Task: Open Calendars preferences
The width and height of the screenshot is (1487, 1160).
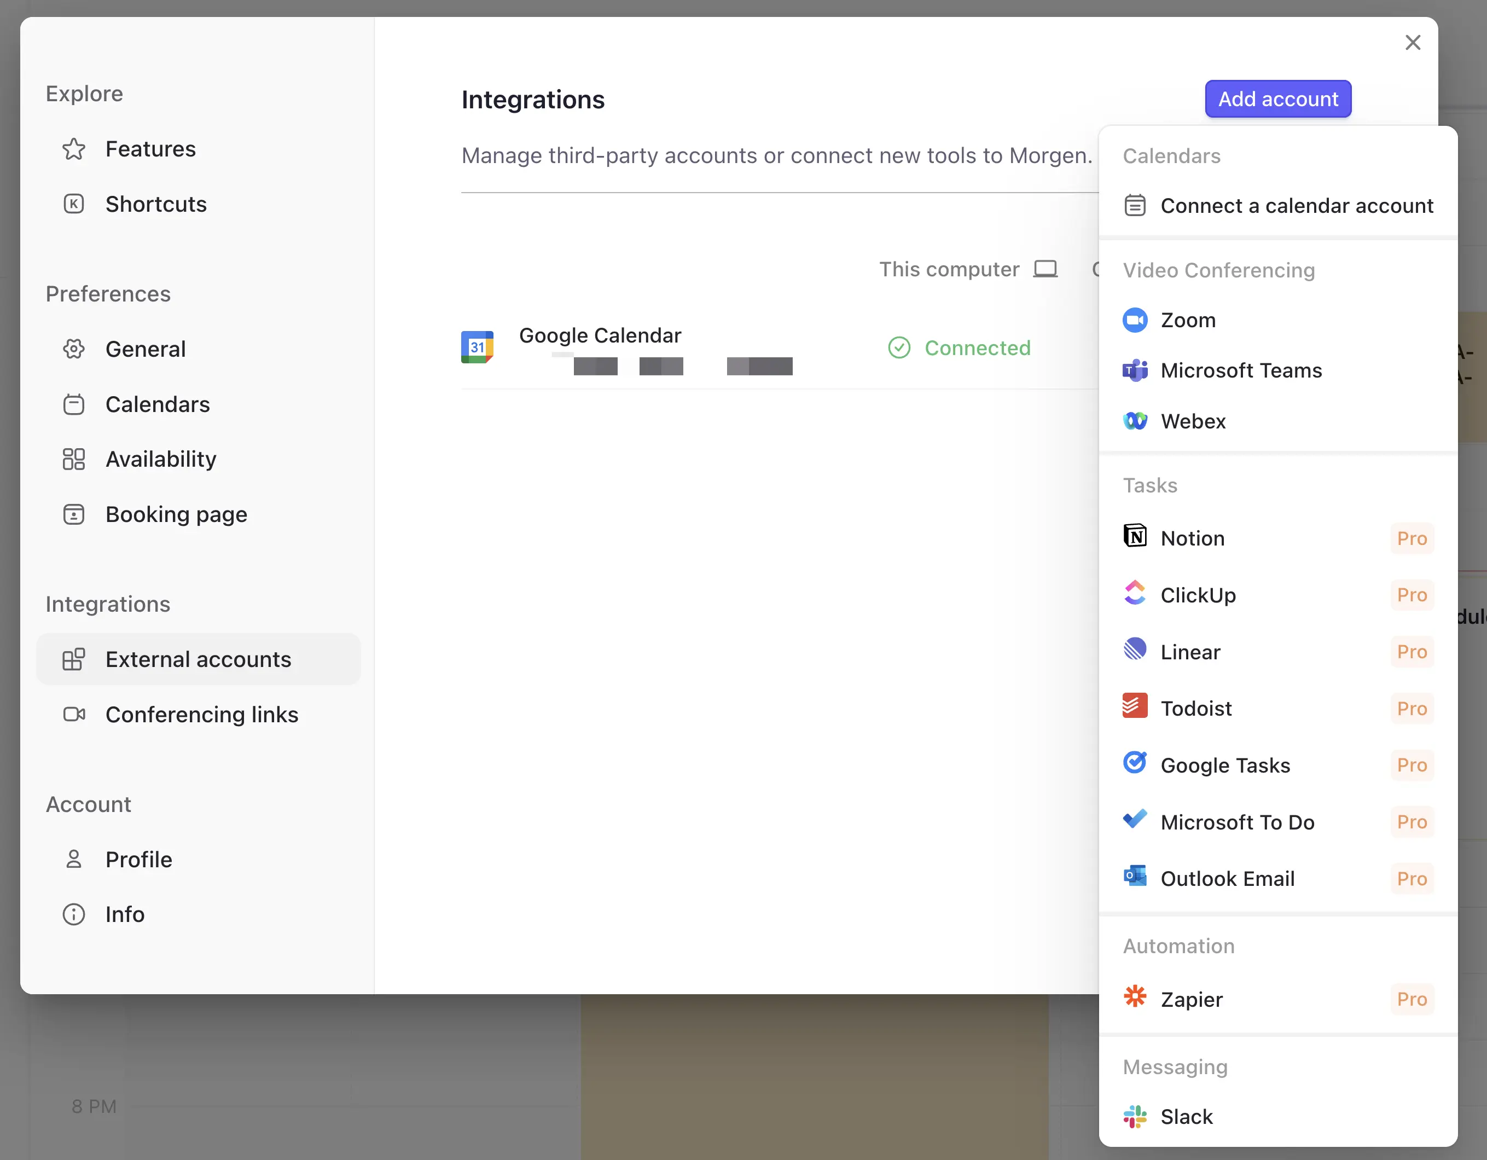Action: (x=198, y=404)
